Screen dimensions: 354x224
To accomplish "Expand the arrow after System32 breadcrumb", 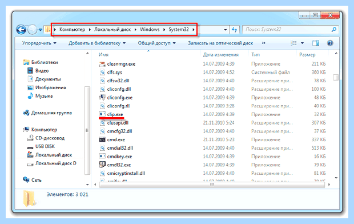I will tap(194, 30).
